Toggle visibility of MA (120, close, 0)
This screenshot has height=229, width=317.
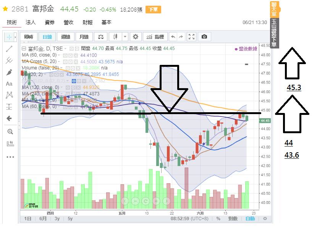68,87
